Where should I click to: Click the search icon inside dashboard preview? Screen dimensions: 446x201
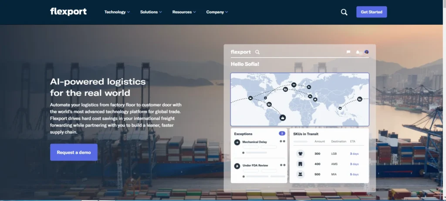[257, 52]
